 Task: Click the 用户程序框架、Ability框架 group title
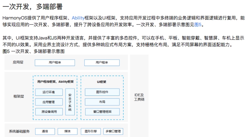coord(55,82)
